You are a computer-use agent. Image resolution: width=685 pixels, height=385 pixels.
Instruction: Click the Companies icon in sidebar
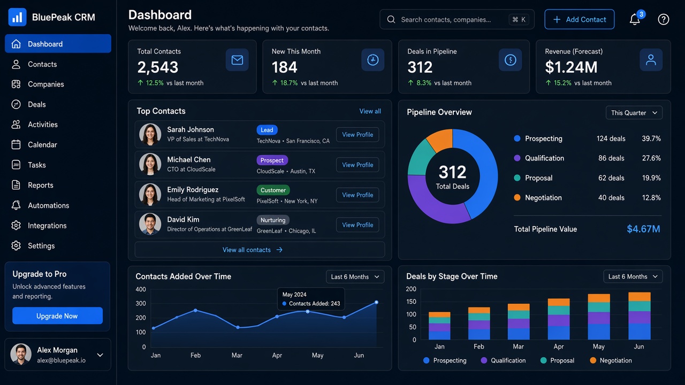pos(16,84)
